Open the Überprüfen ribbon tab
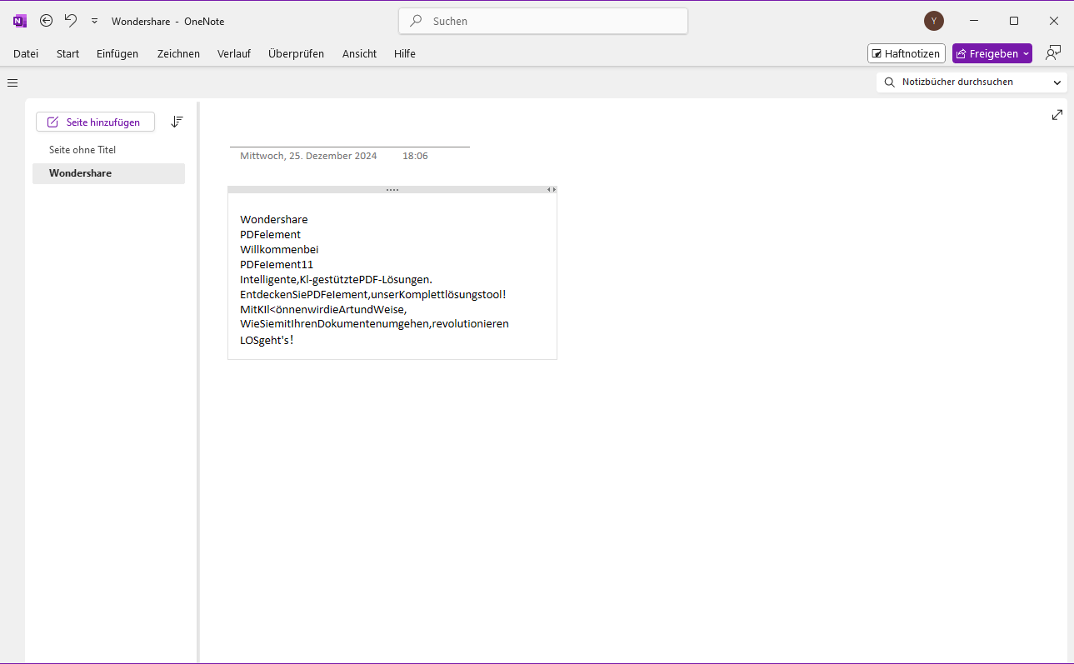This screenshot has width=1074, height=664. coord(297,53)
